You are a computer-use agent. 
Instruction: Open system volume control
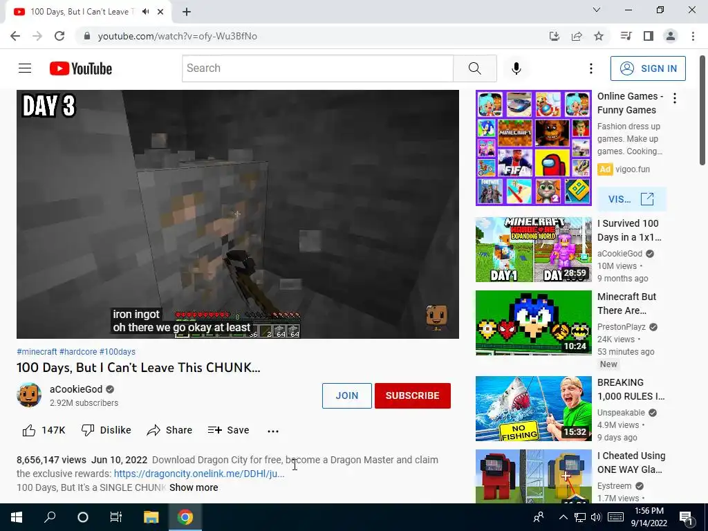coord(596,517)
